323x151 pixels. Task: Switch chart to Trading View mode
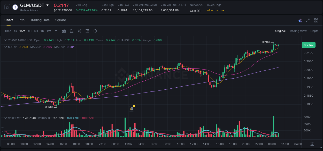[x=298, y=31]
